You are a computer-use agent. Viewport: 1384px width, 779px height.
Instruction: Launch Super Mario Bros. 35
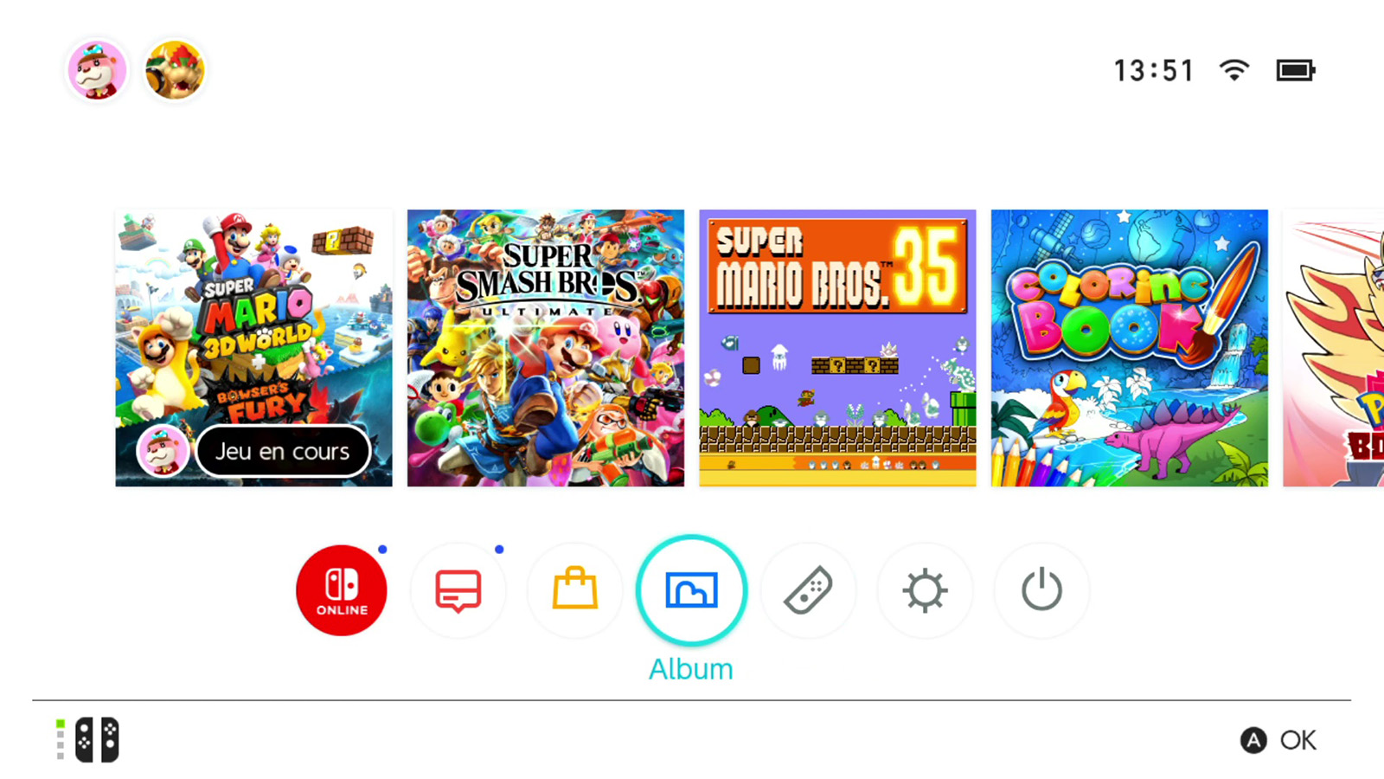coord(837,348)
